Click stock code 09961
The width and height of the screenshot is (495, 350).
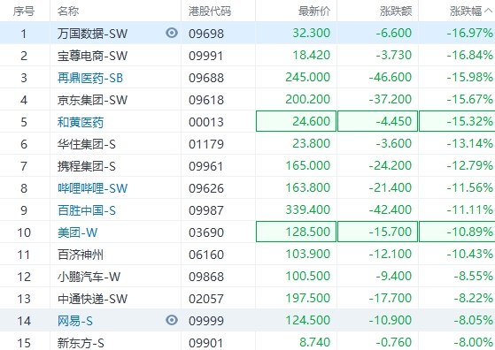[206, 166]
